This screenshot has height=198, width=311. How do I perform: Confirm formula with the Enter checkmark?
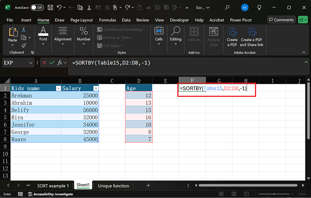[52, 63]
